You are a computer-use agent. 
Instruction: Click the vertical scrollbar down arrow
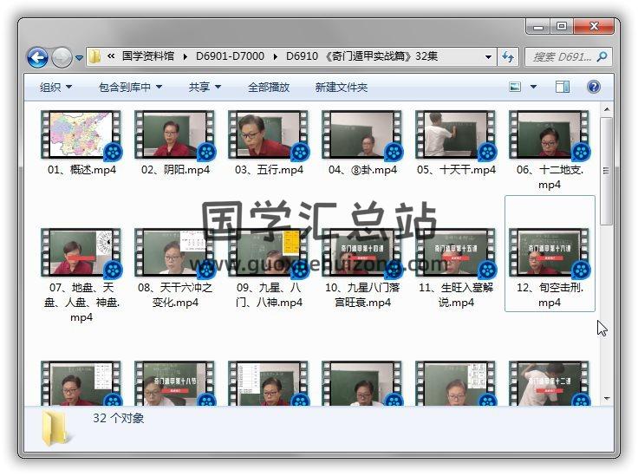click(x=608, y=400)
